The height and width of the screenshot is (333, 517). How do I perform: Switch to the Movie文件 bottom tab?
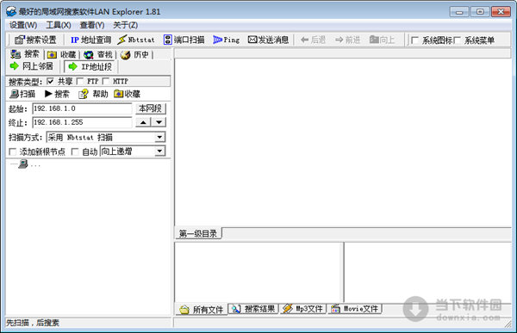coord(355,309)
